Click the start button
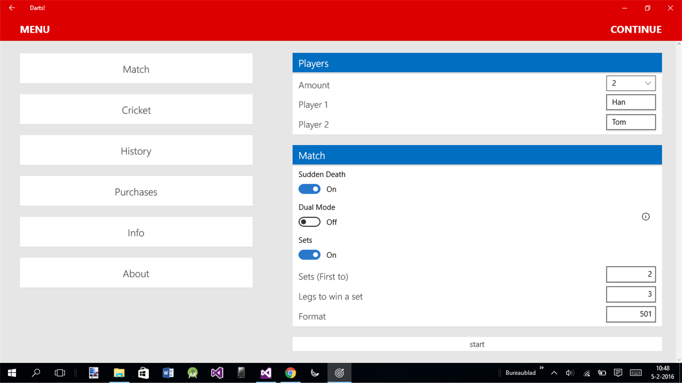Viewport: 682px width, 383px height. pyautogui.click(x=477, y=344)
